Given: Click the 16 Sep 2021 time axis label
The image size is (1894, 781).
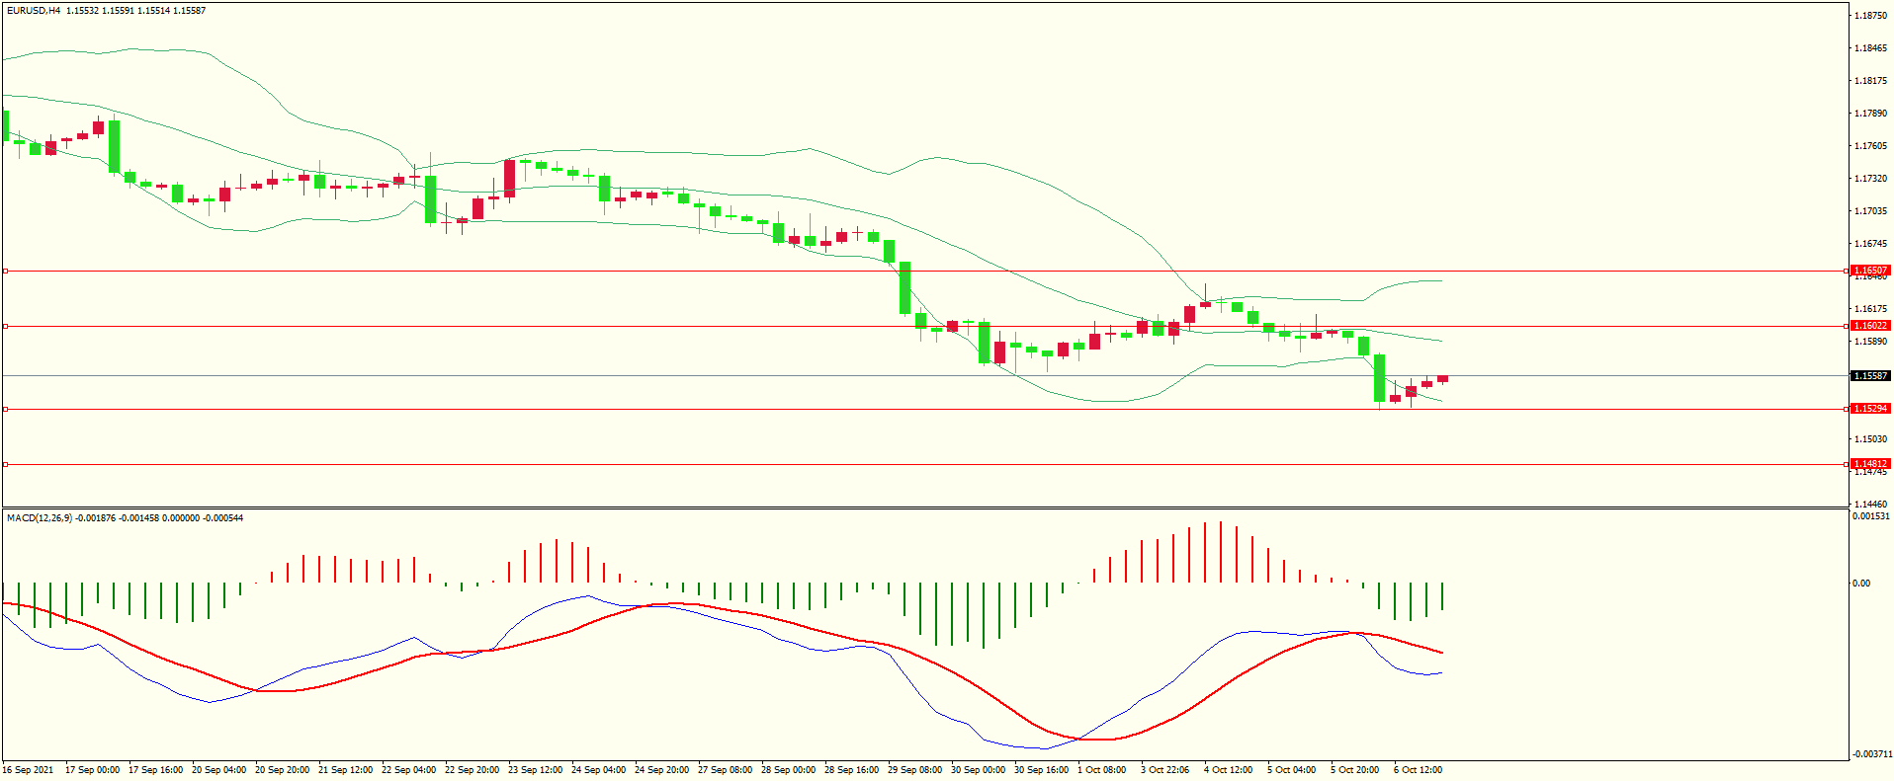Looking at the screenshot, I should coord(29,770).
